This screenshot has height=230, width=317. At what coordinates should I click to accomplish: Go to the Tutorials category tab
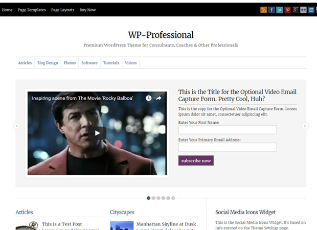point(111,63)
